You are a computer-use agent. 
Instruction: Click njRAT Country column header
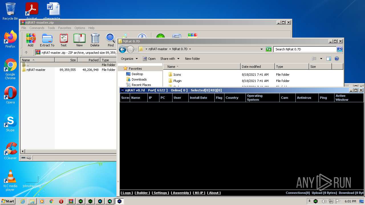point(235,98)
